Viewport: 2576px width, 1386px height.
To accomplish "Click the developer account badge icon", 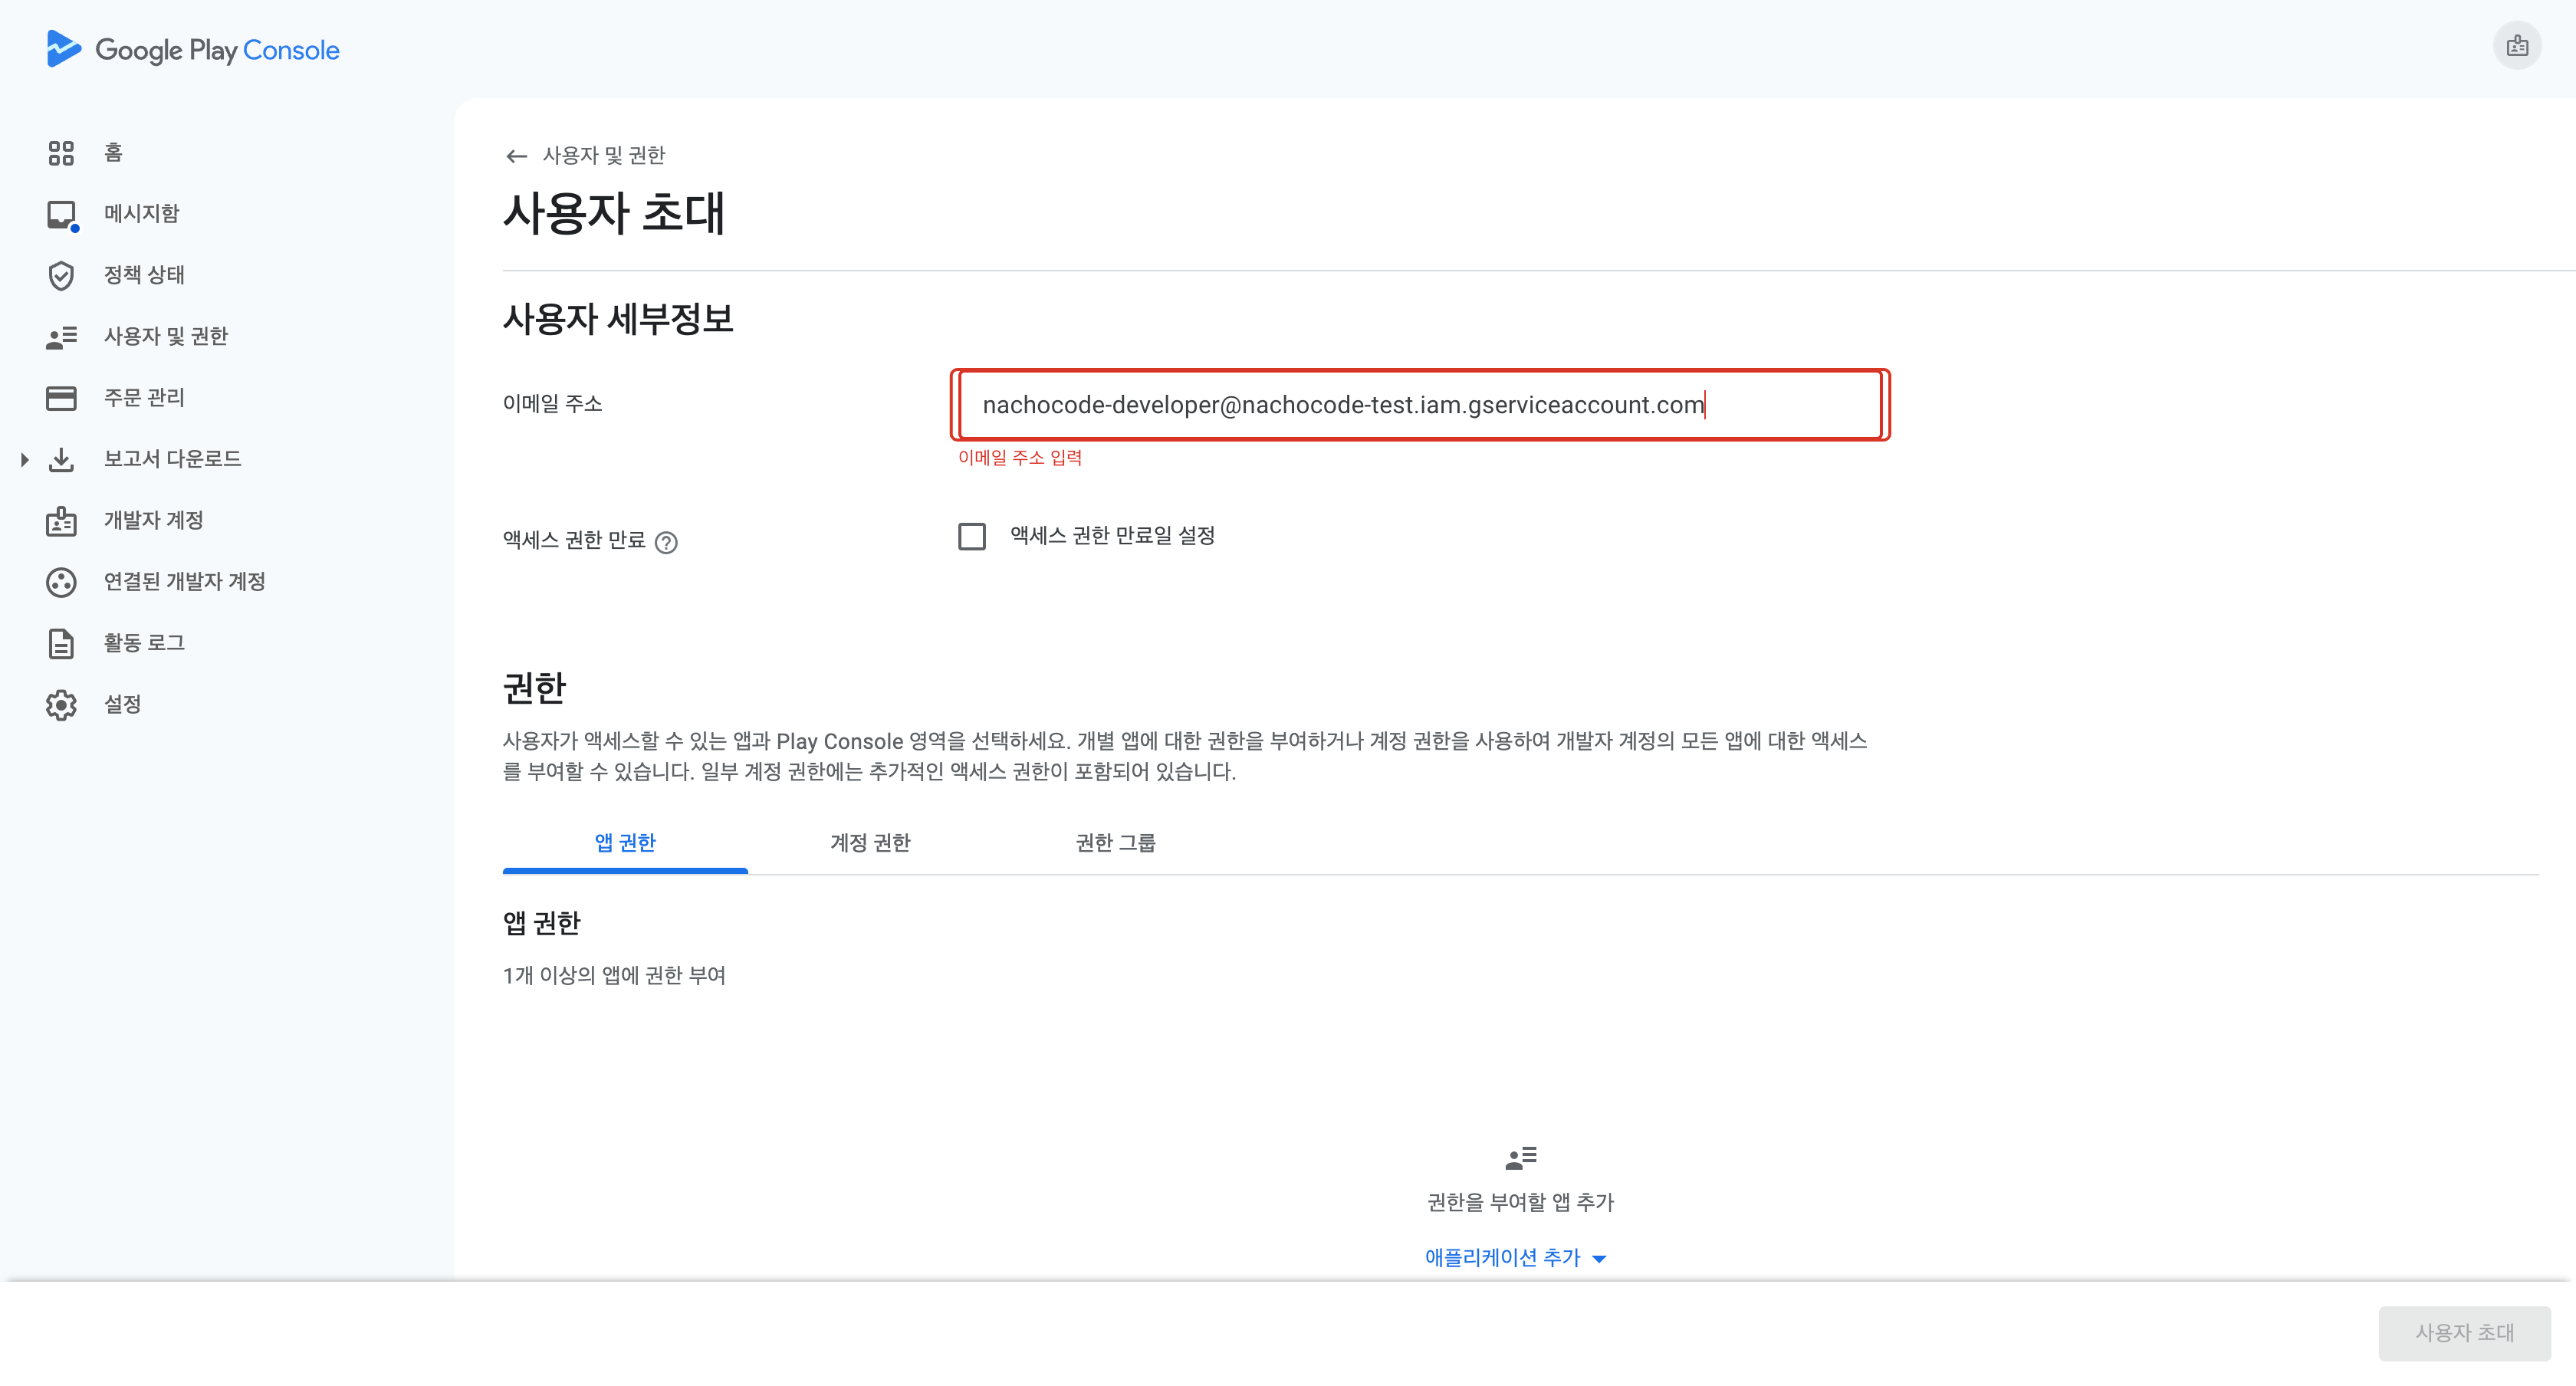I will pyautogui.click(x=61, y=521).
